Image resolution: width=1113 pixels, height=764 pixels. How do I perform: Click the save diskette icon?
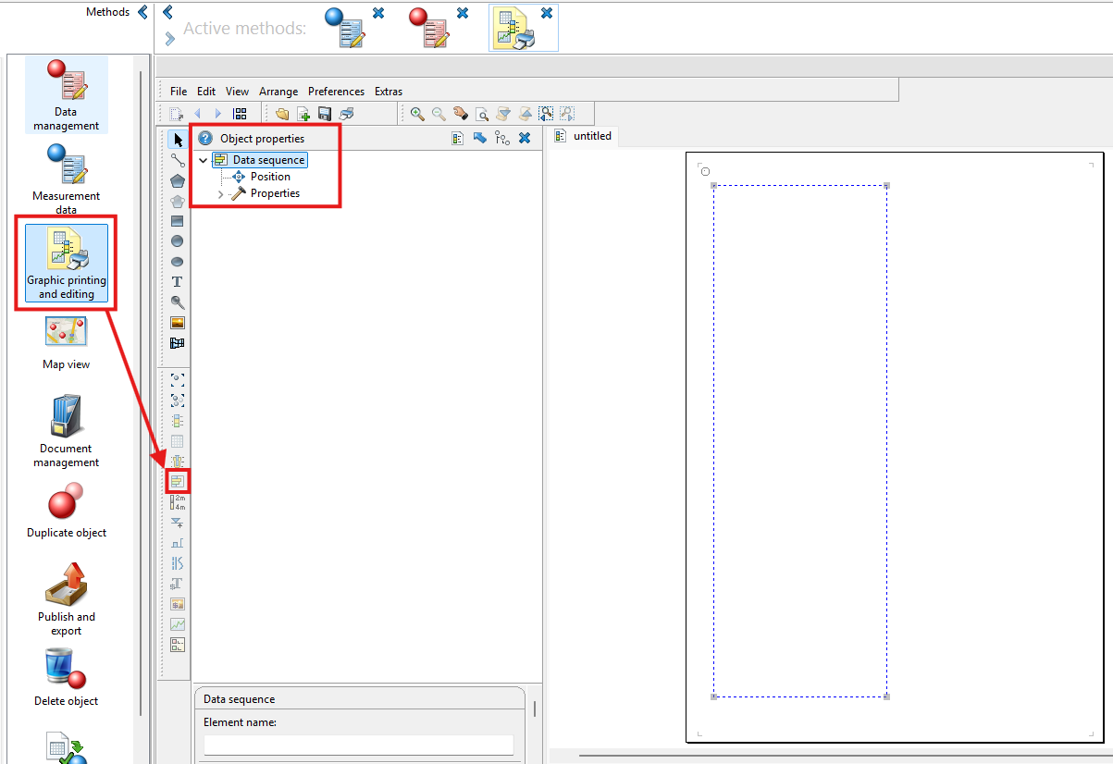coord(325,114)
